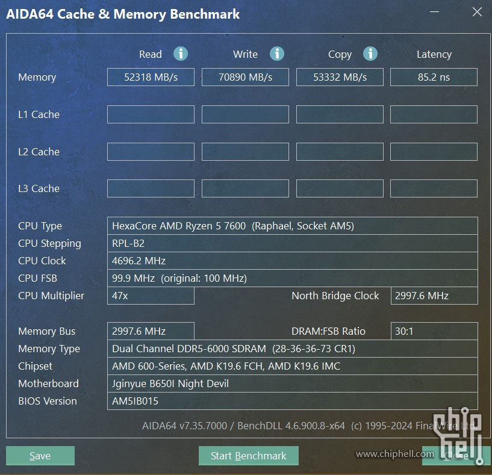
Task: Click BIOS Version value AM5IB015
Action: point(293,401)
